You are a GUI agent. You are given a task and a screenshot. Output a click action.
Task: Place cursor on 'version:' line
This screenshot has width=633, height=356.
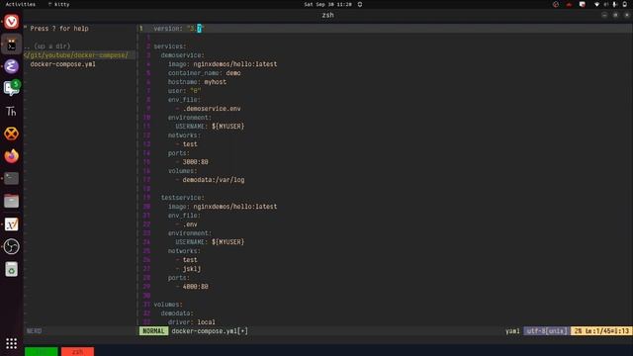click(179, 29)
